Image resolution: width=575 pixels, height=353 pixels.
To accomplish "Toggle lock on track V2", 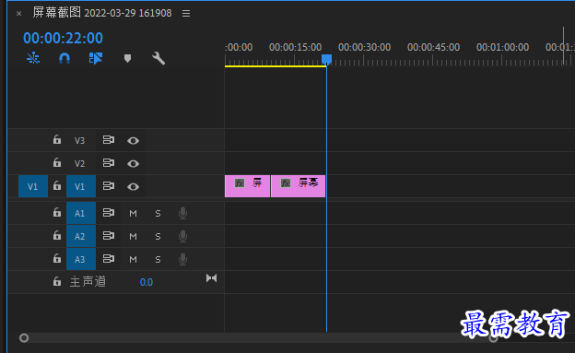I will [x=57, y=162].
